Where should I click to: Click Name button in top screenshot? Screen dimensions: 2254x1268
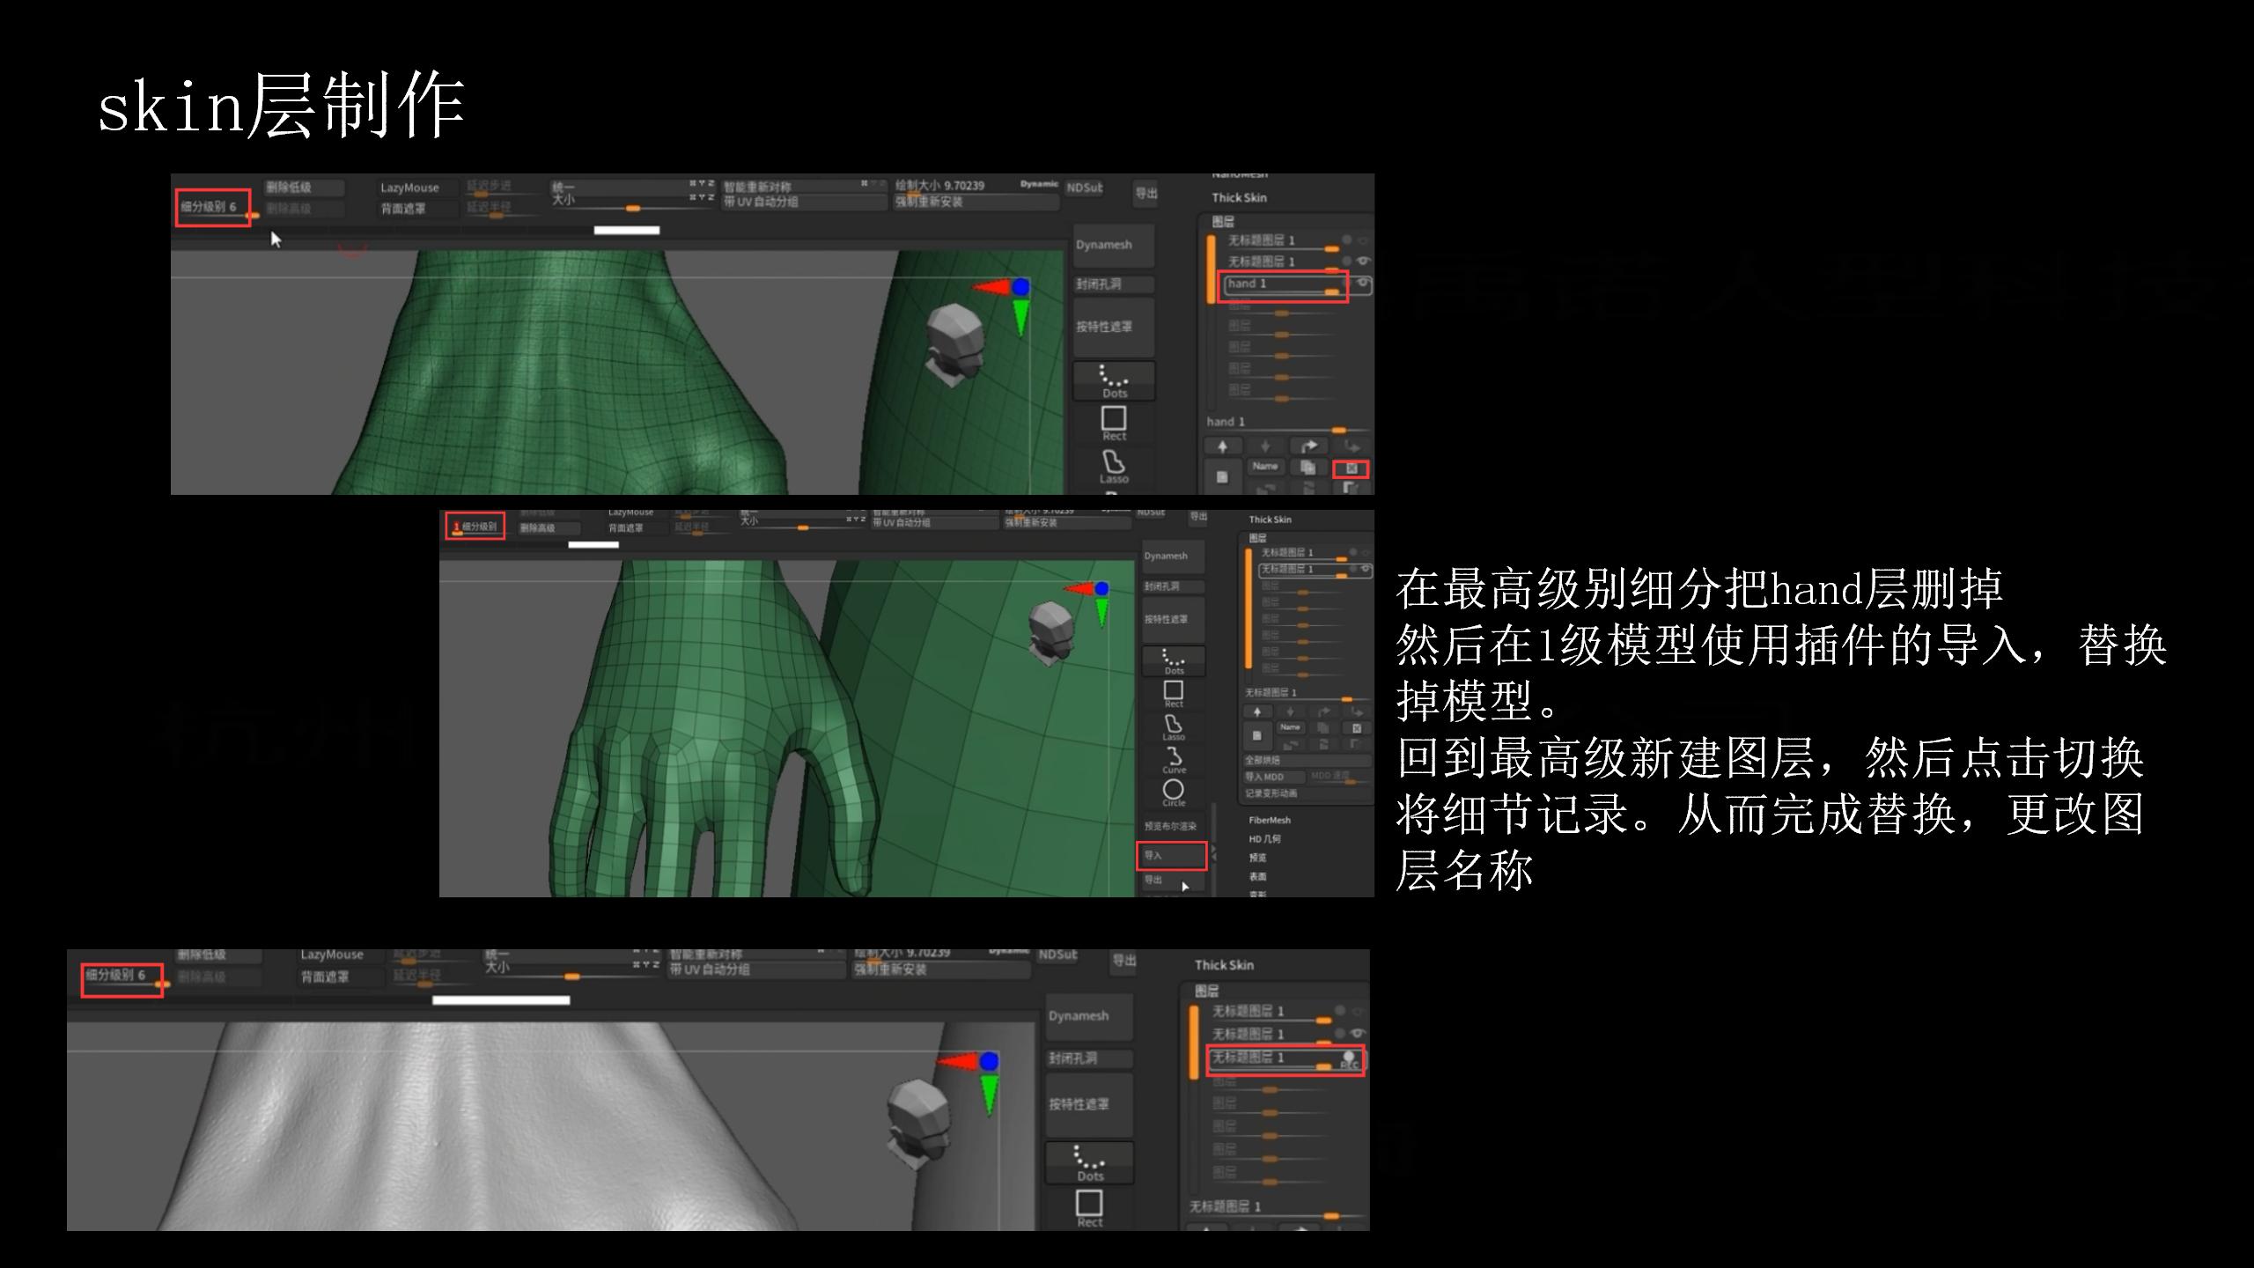(x=1265, y=467)
